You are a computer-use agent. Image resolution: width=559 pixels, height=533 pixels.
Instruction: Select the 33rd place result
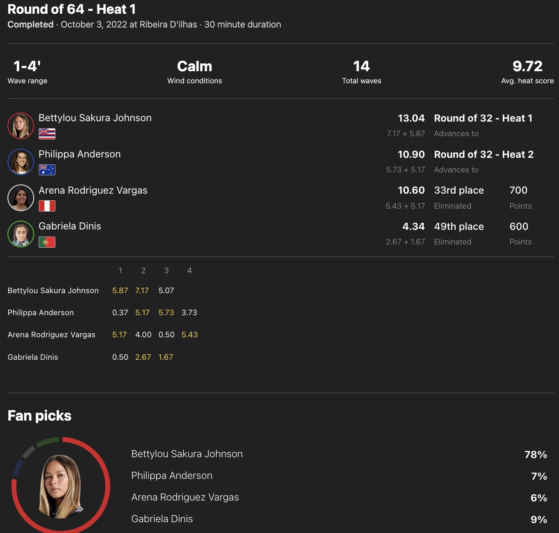pos(459,190)
